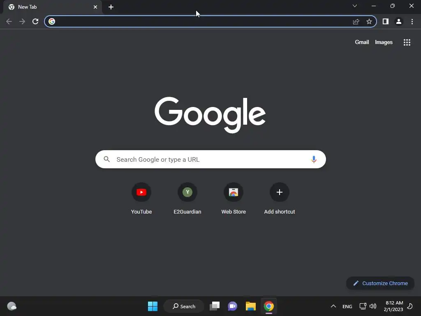Toggle the Chrome side panel
This screenshot has height=316, width=421.
[386, 21]
